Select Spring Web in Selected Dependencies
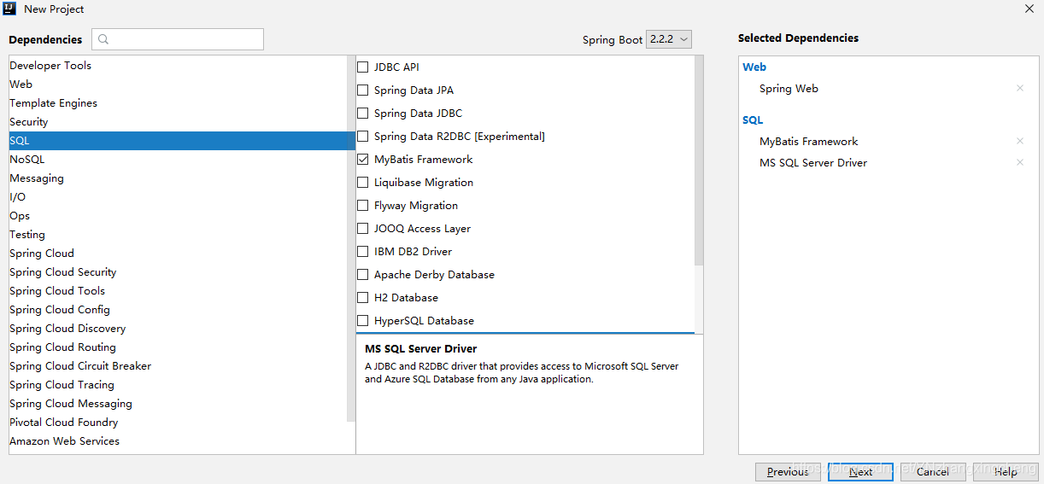Viewport: 1044px width, 484px height. click(789, 88)
